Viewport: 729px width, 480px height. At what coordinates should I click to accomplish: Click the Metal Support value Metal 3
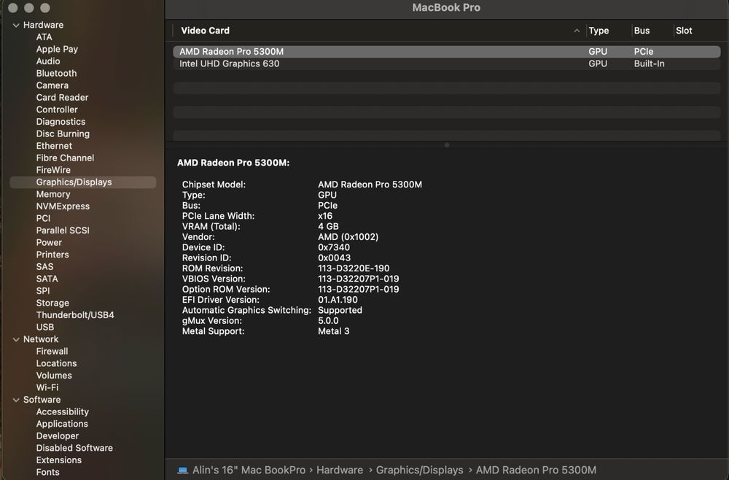(x=333, y=331)
